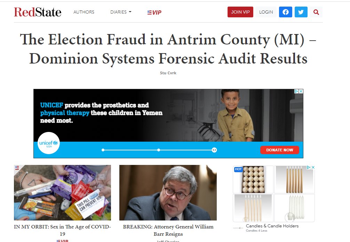Click the middle dot on ad slider
The height and width of the screenshot is (242, 350).
[159, 150]
